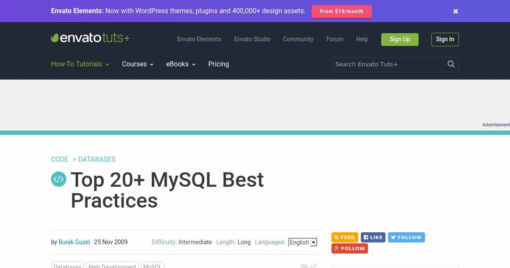Viewport: 510px width, 268px height.
Task: Click the search magnifier icon
Action: (x=451, y=64)
